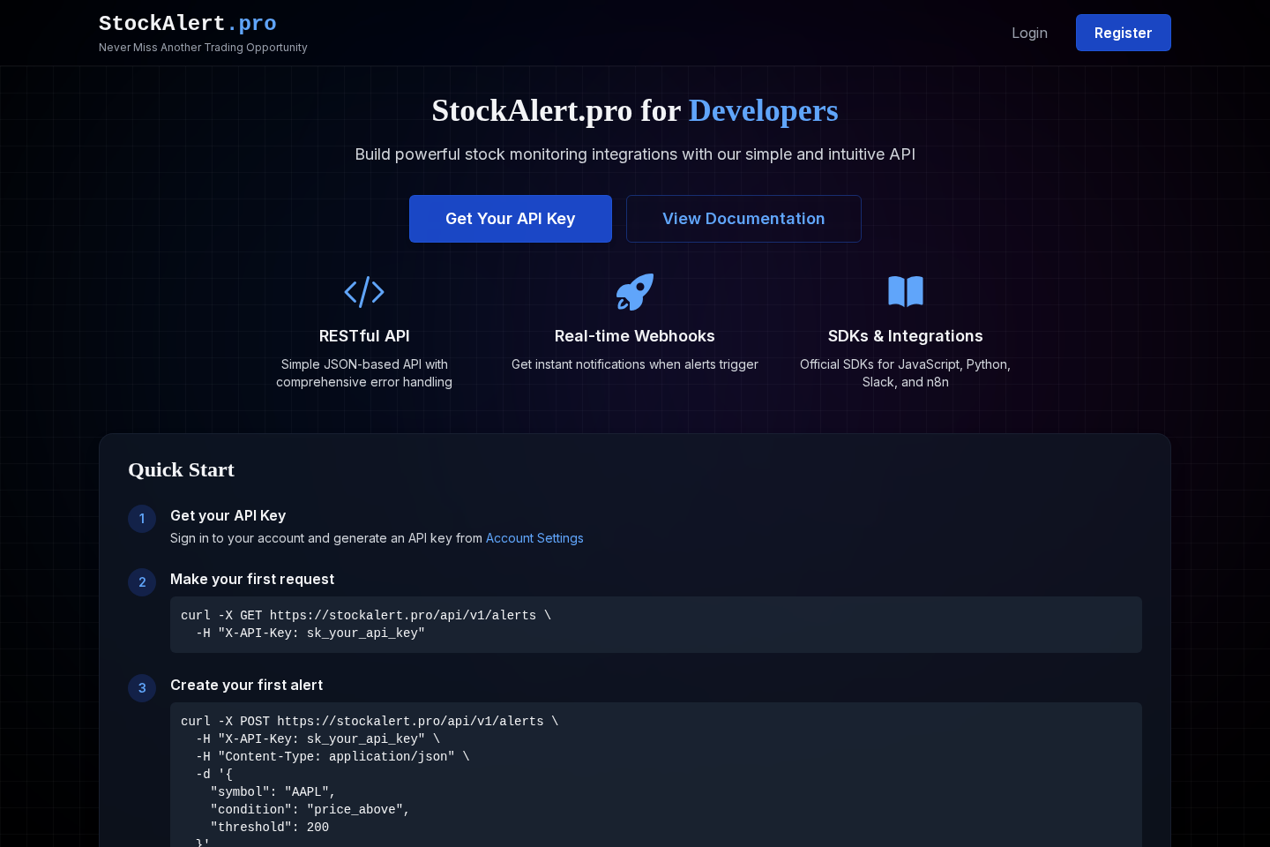The height and width of the screenshot is (847, 1270).
Task: Click step 1 numbered circle badge
Action: coord(142,519)
